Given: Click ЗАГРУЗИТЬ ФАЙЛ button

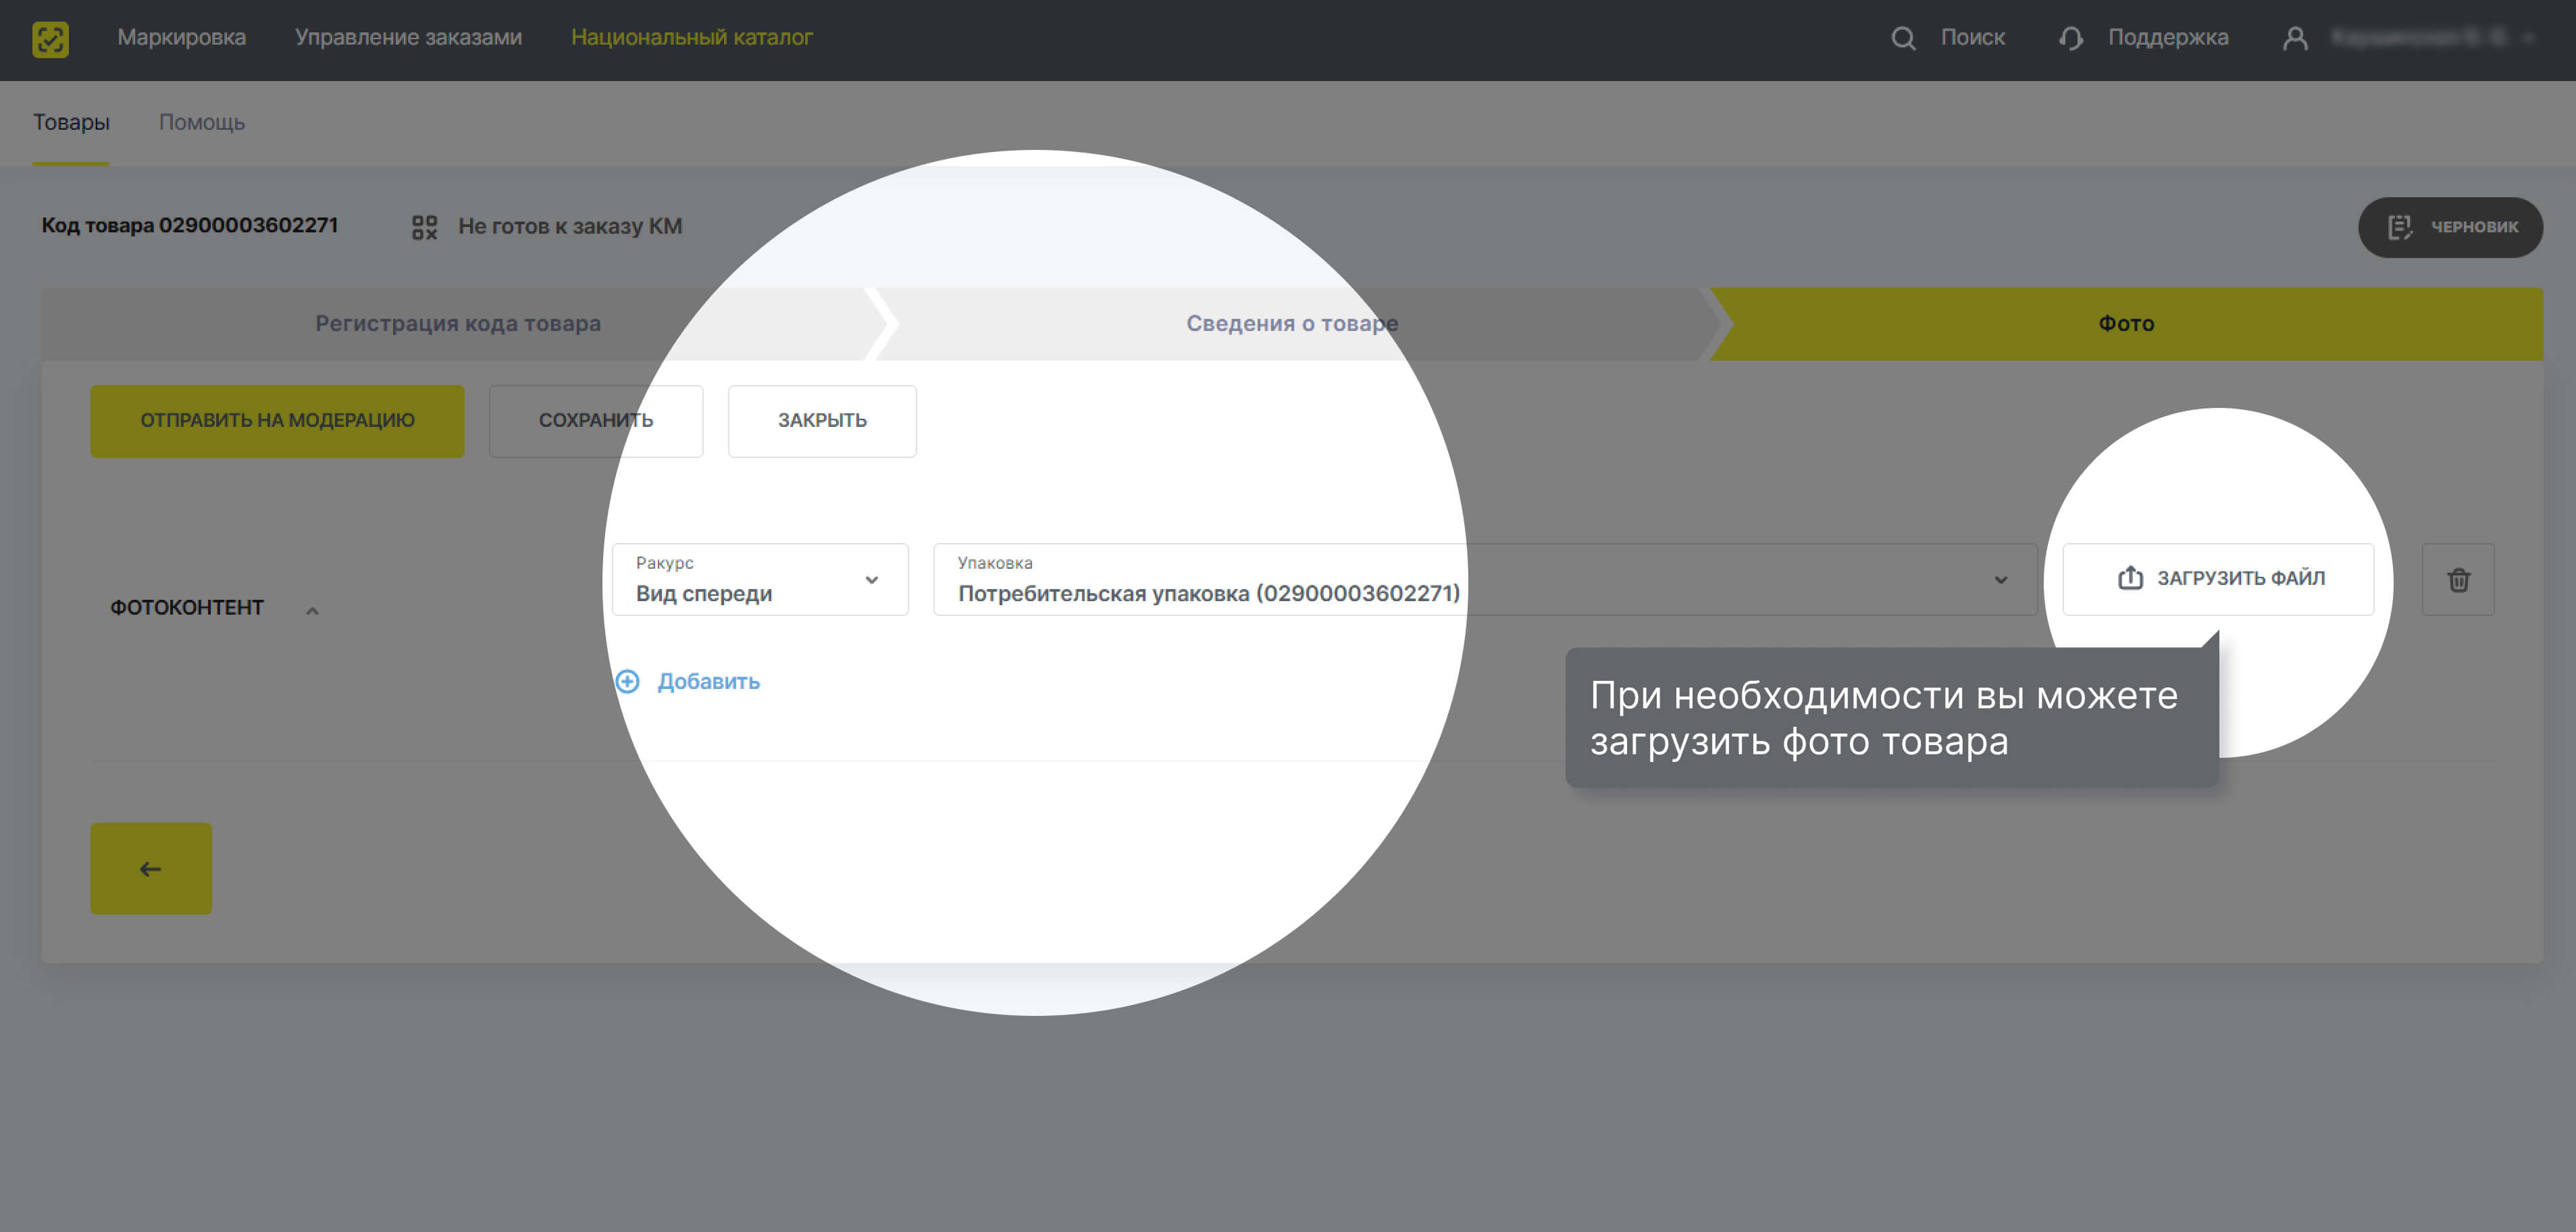Looking at the screenshot, I should (2218, 579).
